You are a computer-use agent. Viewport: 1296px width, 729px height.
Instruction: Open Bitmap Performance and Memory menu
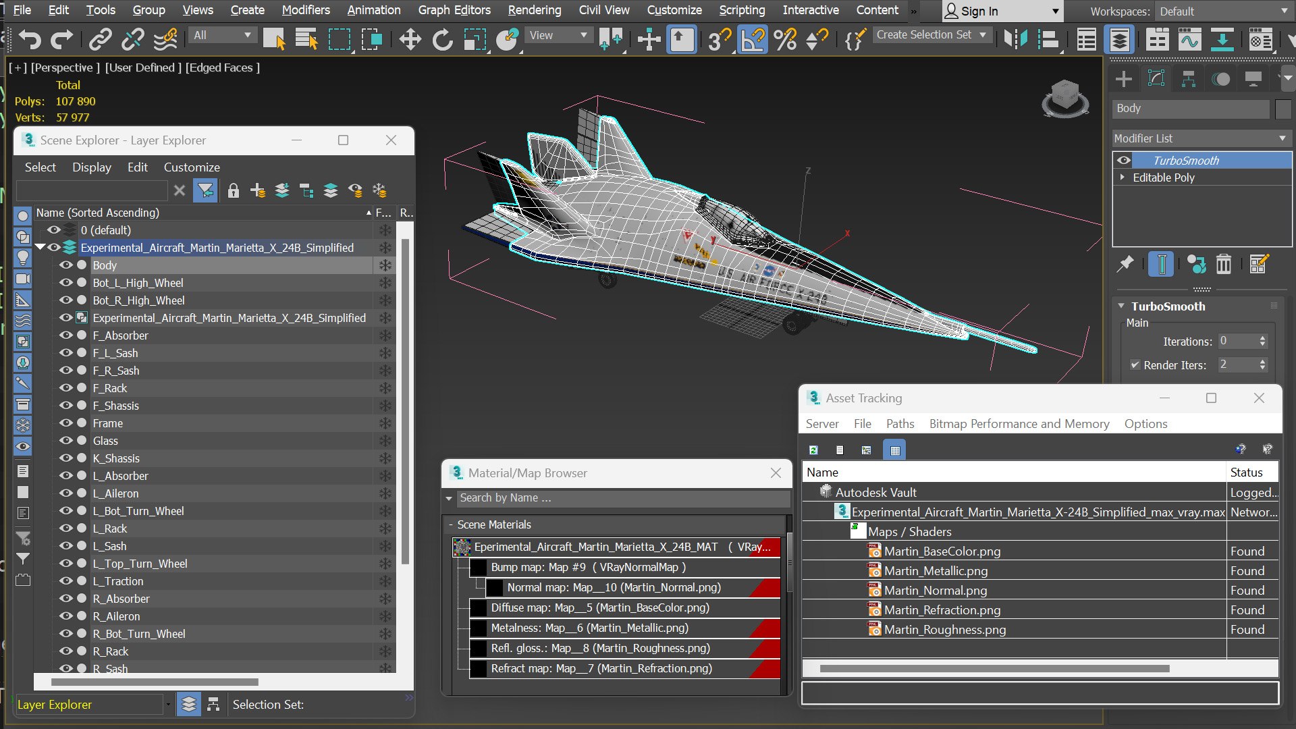point(1019,424)
